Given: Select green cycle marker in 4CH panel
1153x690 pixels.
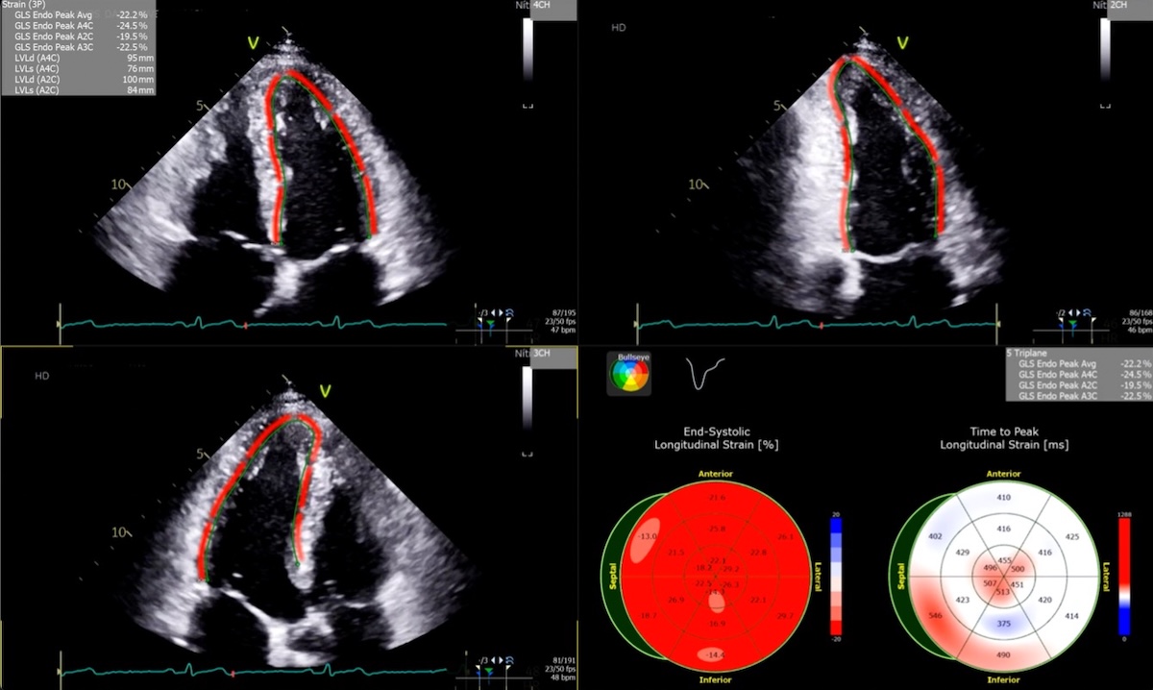Looking at the screenshot, I should 490,322.
